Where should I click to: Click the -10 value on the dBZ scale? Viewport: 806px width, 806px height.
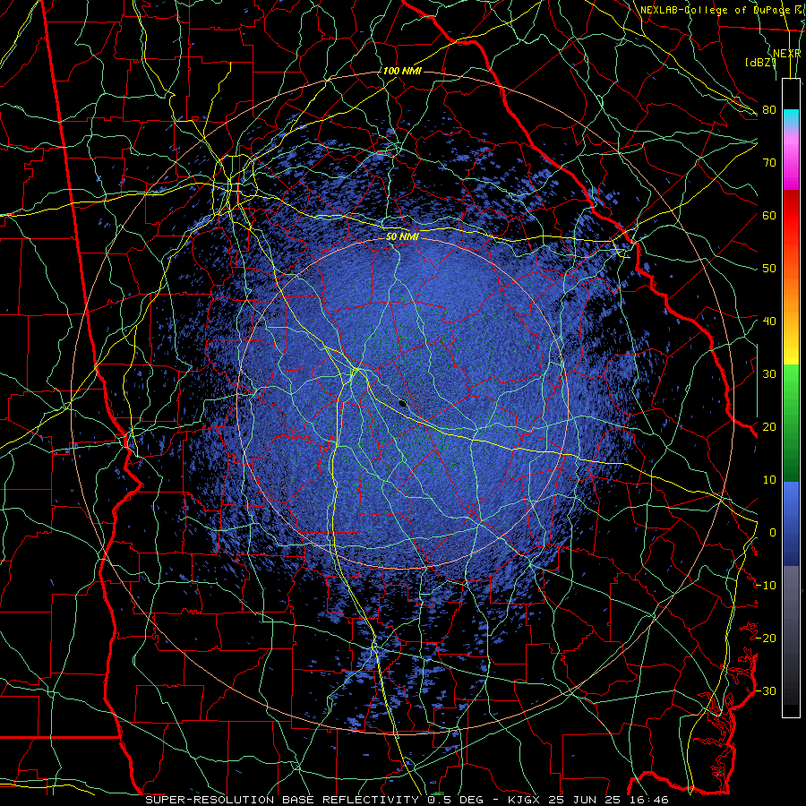[x=767, y=586]
